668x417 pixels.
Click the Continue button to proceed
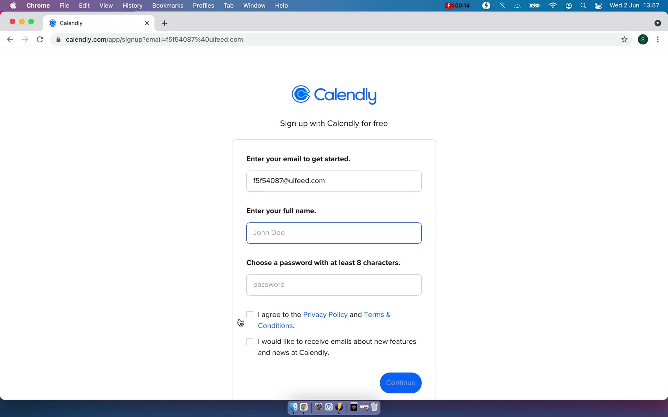400,383
